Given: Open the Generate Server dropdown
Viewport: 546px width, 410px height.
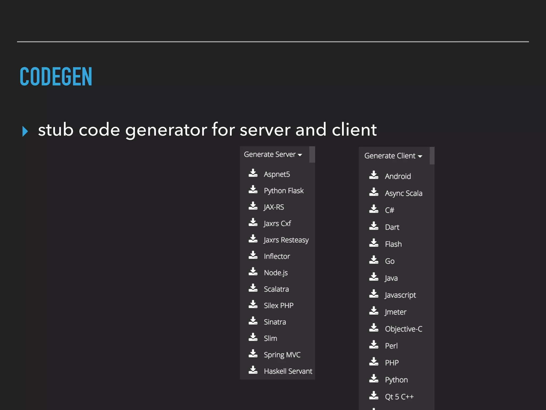Looking at the screenshot, I should point(273,155).
